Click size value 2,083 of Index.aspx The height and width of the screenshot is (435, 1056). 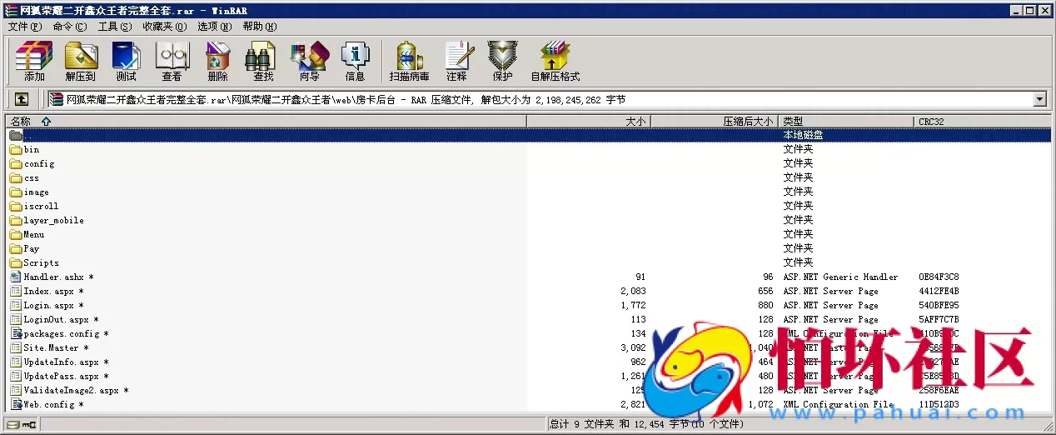[x=633, y=292]
